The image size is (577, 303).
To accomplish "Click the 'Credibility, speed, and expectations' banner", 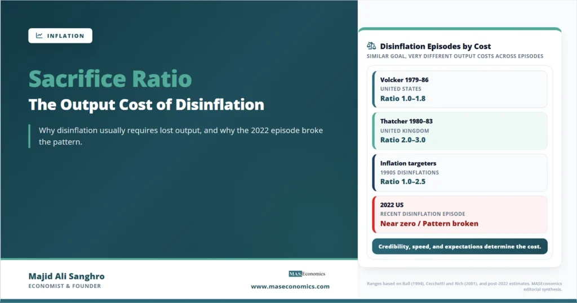I will (x=460, y=246).
